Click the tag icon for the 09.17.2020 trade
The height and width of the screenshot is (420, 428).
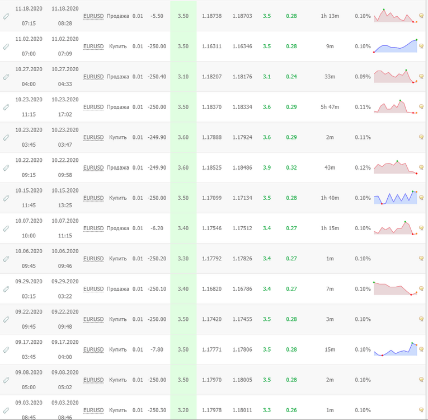(6, 350)
